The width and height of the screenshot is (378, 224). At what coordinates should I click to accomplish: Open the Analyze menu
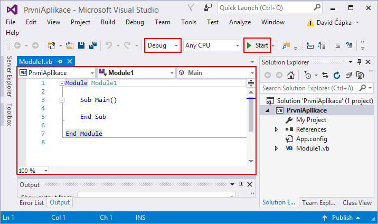(x=240, y=22)
